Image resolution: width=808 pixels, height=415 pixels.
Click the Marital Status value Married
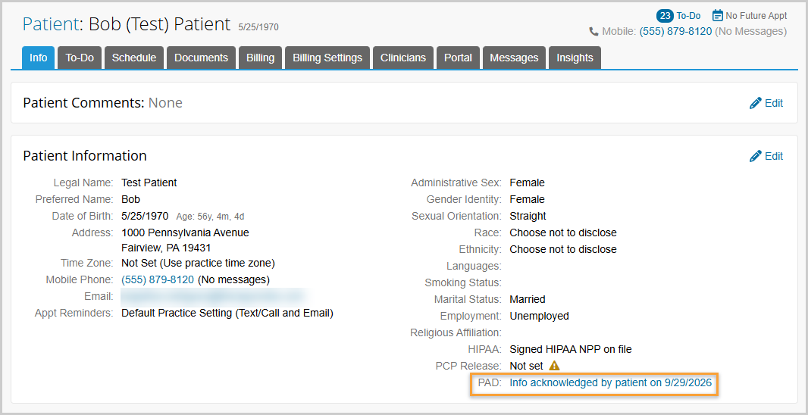pos(527,299)
